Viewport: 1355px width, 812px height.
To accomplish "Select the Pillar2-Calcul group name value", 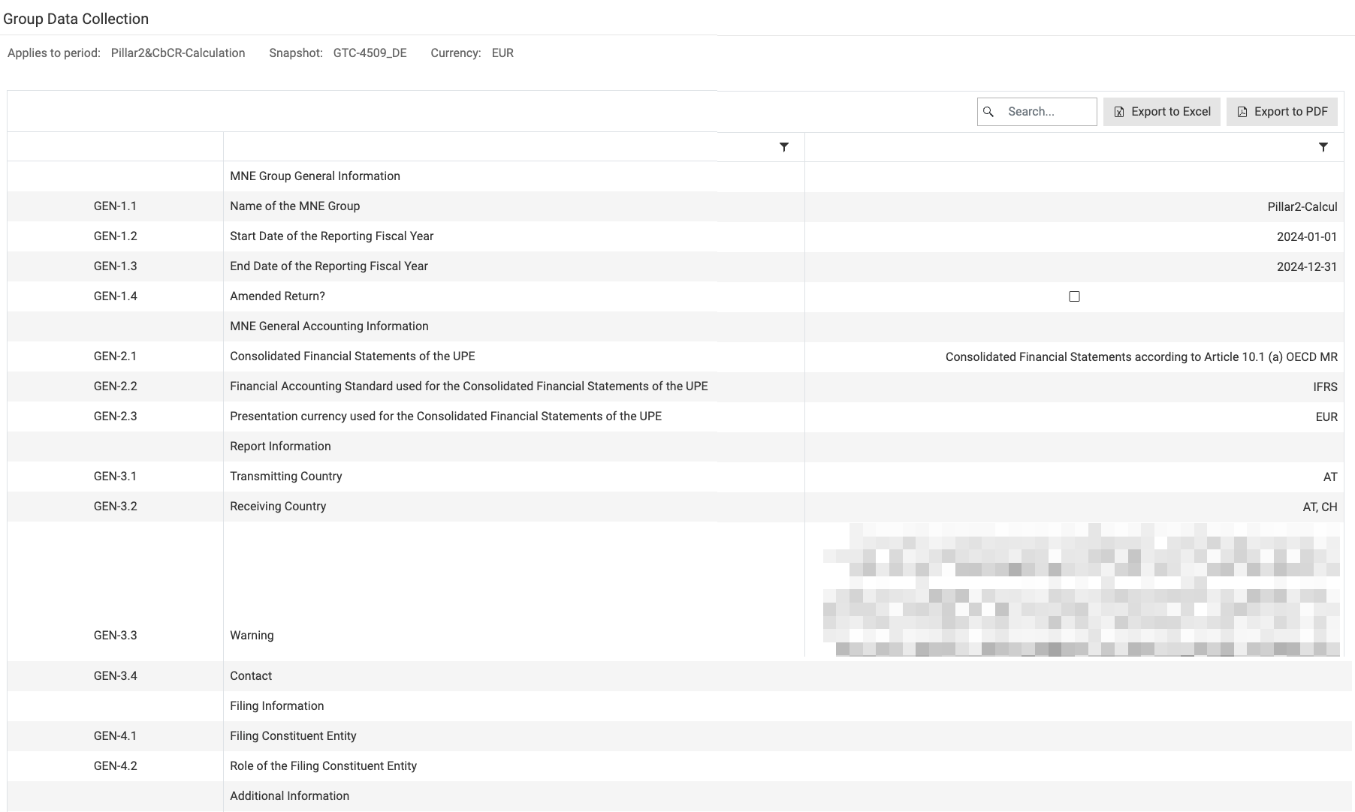I will pos(1302,207).
